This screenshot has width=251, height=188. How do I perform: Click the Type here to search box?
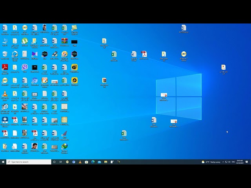pos(29,162)
